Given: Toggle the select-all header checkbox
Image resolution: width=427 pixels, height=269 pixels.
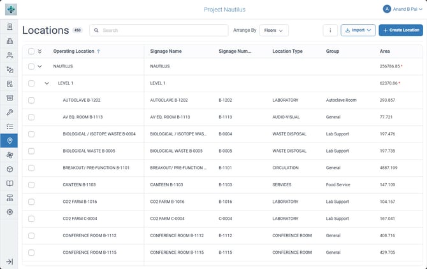Looking at the screenshot, I should pos(31,51).
